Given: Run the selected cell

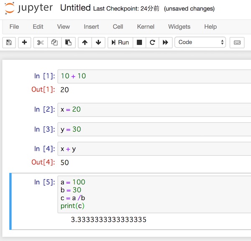Looking at the screenshot, I should [120, 43].
